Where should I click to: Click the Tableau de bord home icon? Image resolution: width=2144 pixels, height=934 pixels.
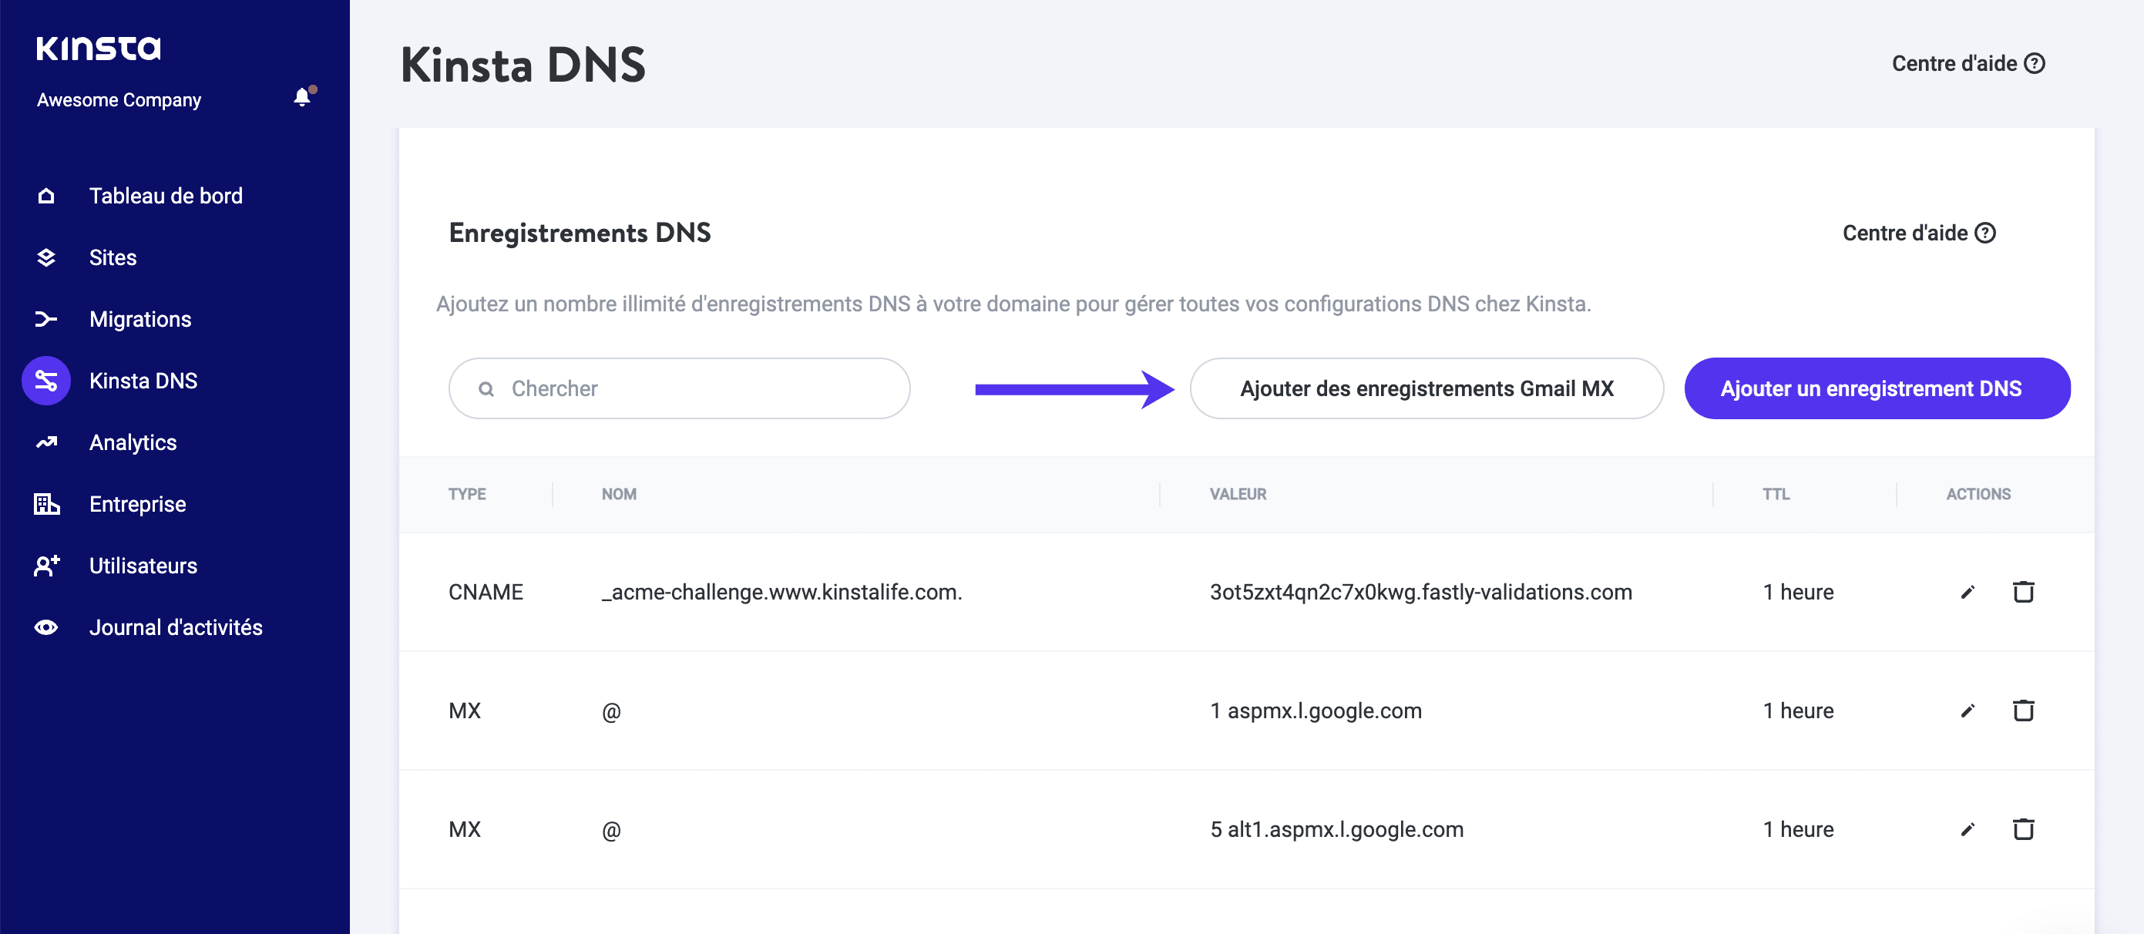(46, 196)
